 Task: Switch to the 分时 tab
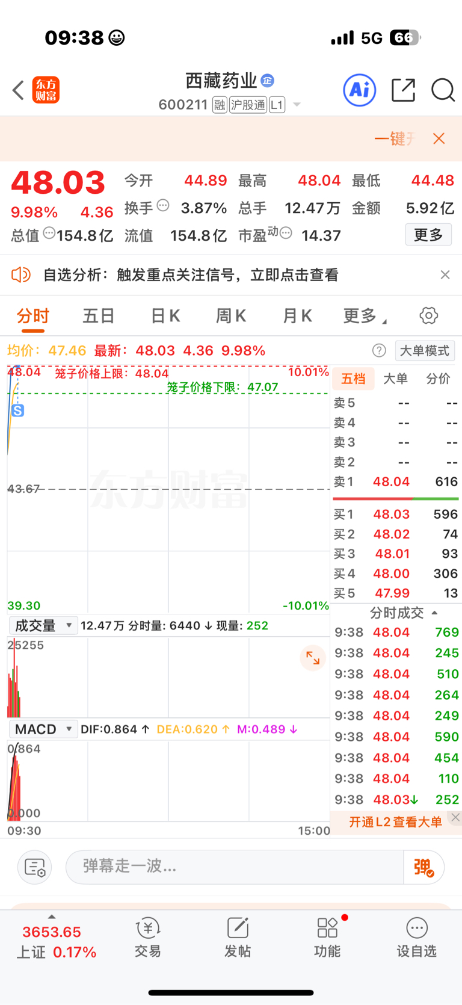click(x=33, y=316)
